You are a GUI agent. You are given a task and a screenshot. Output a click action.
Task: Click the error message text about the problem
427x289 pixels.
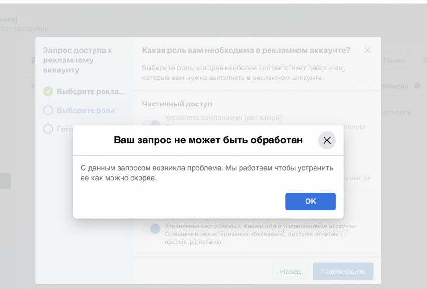point(207,173)
